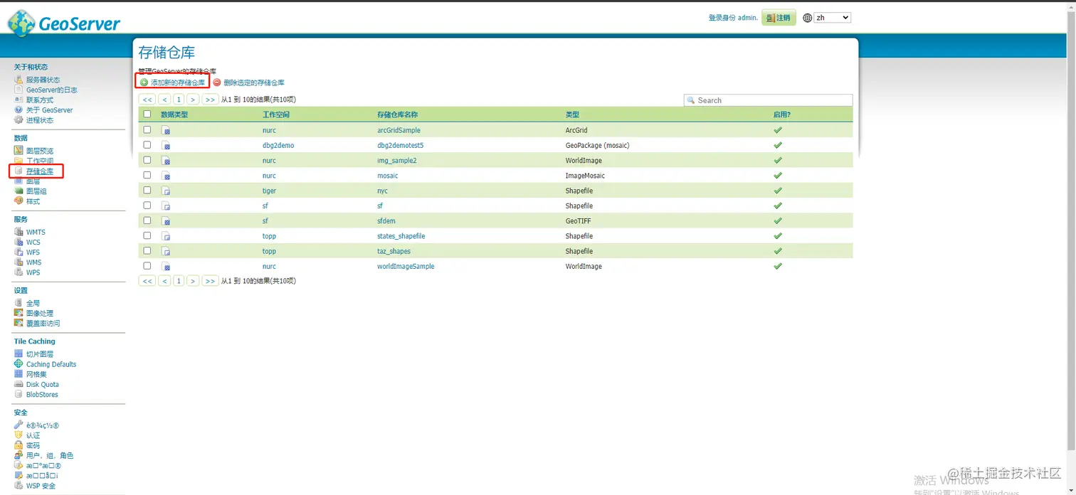Click the 图层组 layer group icon

tap(19, 191)
